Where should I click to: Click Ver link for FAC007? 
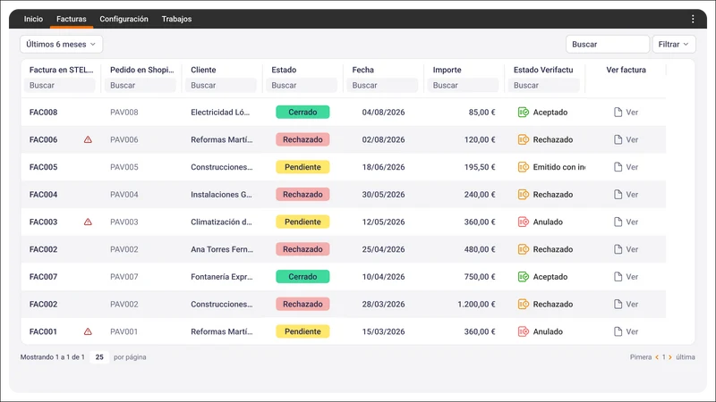[x=632, y=277]
